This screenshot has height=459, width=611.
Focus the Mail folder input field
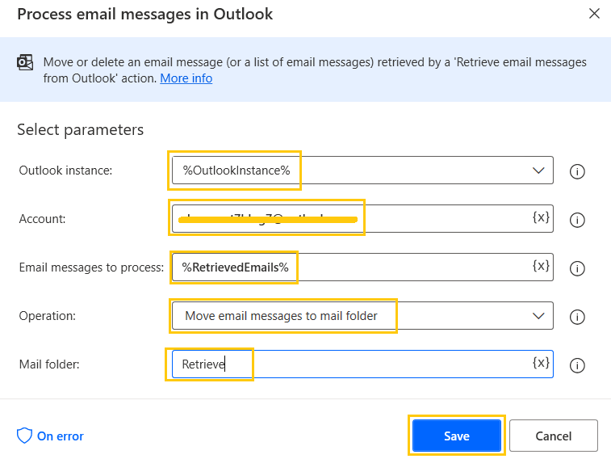[362, 364]
